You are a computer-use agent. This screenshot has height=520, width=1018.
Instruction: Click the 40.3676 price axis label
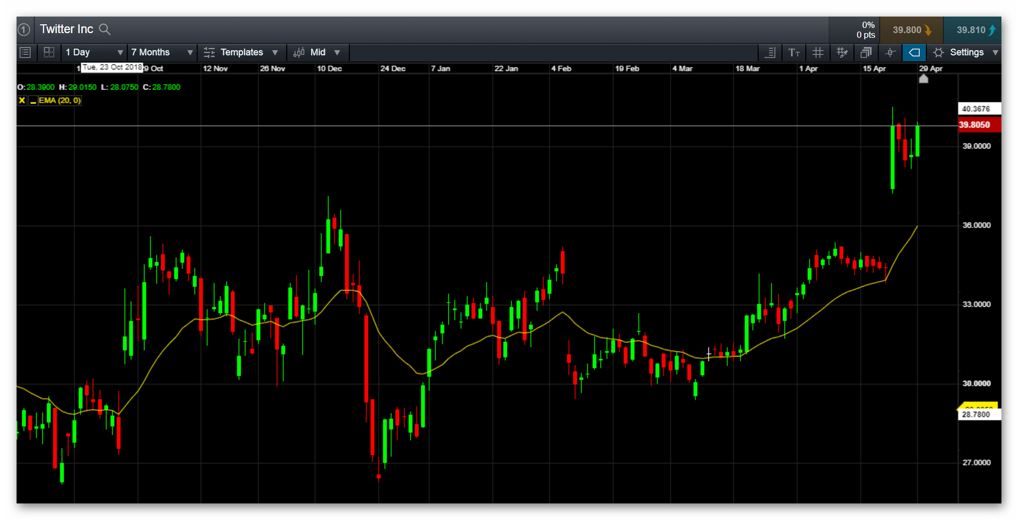(x=979, y=109)
